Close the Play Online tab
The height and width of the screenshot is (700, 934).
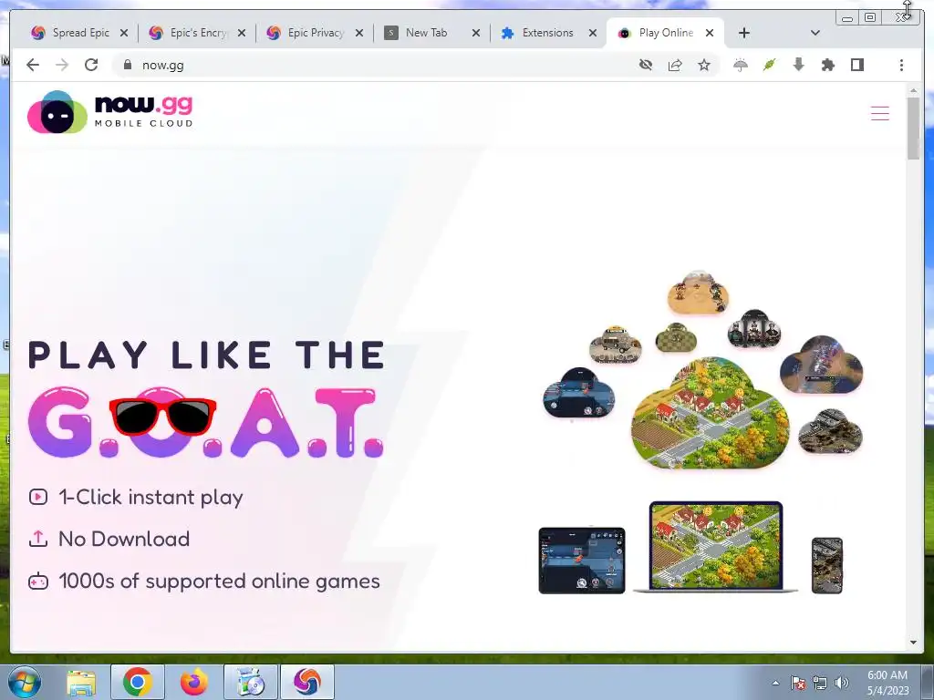point(710,33)
